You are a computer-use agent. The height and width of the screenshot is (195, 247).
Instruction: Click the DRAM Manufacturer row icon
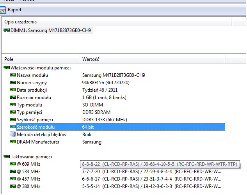pyautogui.click(x=13, y=142)
